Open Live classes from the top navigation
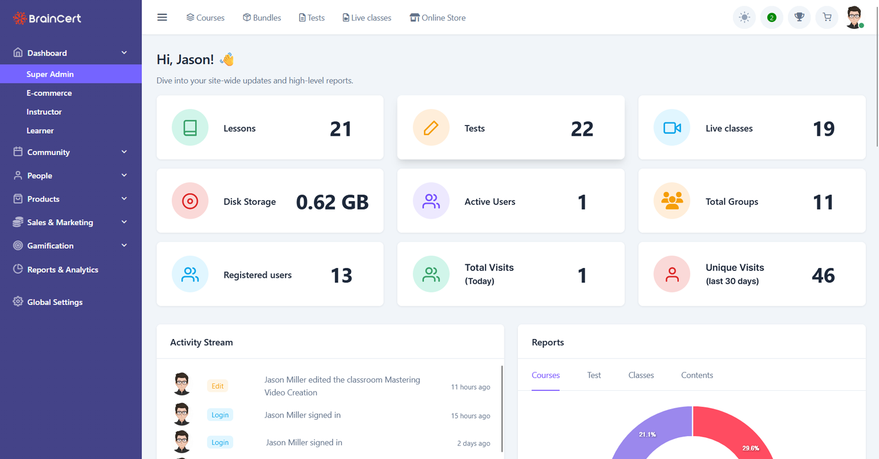Screen dimensions: 879x459 [366, 17]
